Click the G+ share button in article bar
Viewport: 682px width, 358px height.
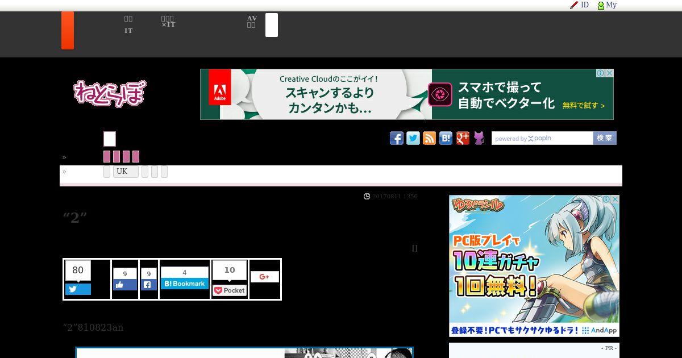pos(265,277)
